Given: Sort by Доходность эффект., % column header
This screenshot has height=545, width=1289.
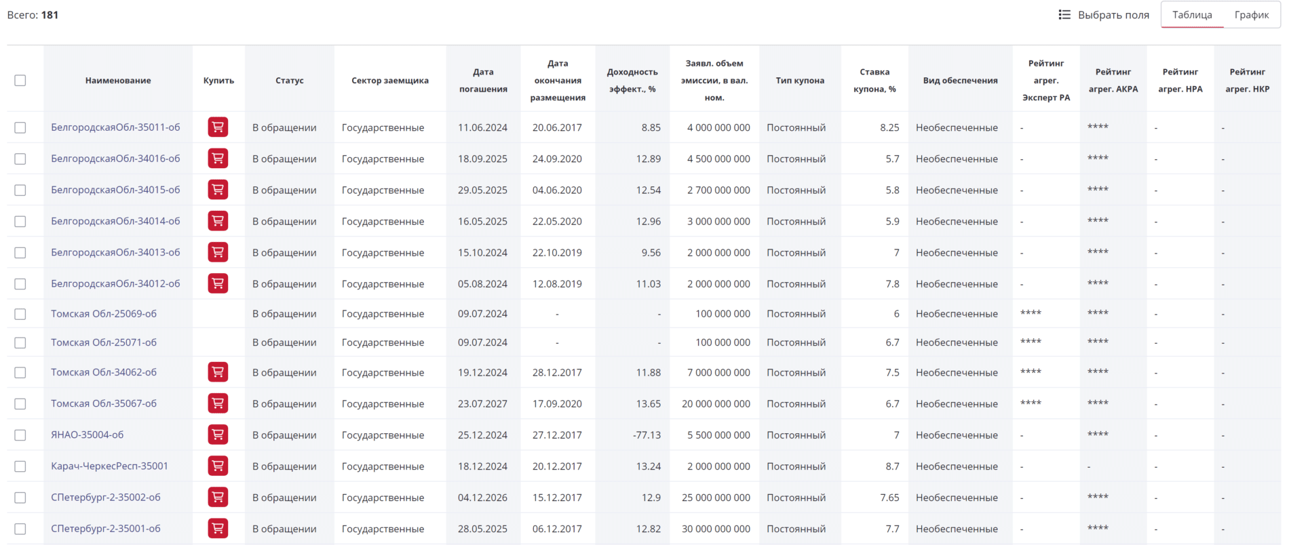Looking at the screenshot, I should coord(632,80).
